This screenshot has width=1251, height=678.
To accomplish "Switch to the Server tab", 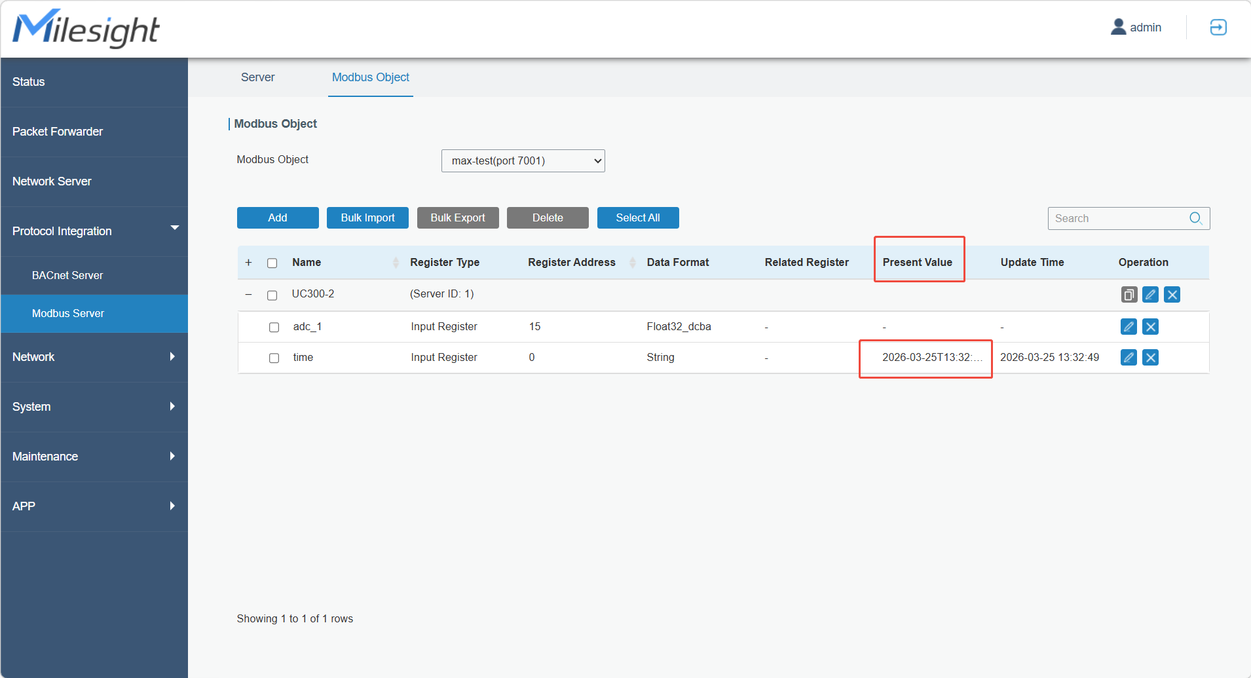I will [257, 77].
